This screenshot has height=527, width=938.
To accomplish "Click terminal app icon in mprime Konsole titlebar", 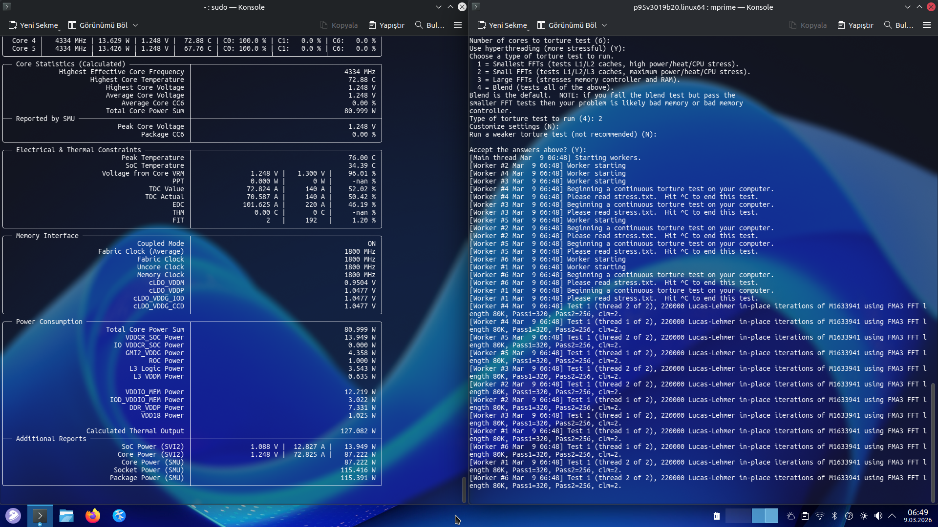I will [x=476, y=7].
